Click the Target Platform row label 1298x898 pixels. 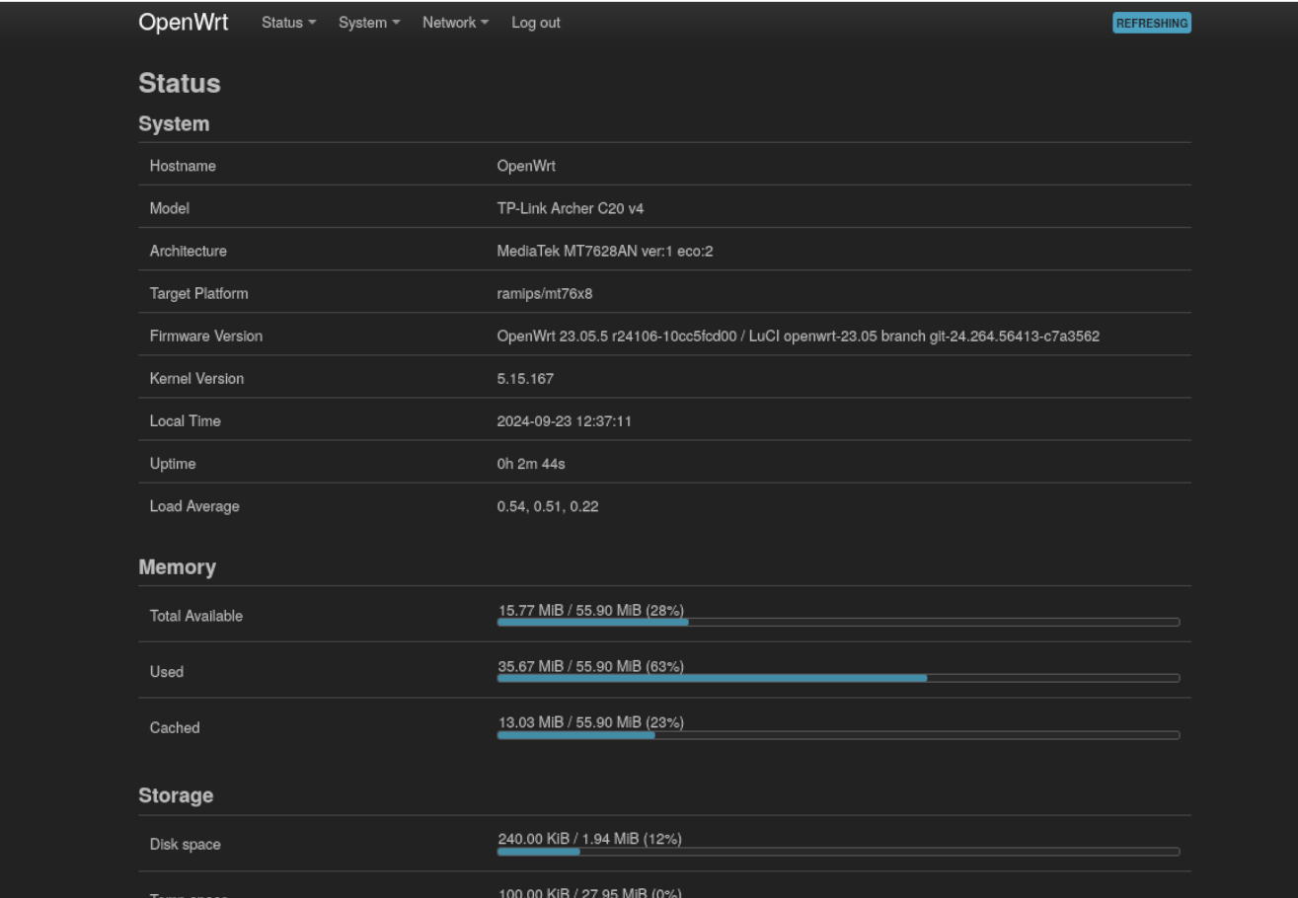198,294
